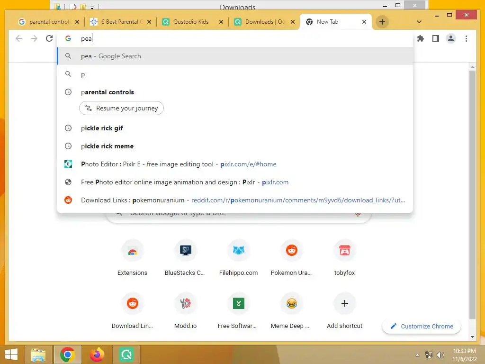This screenshot has width=485, height=364.
Task: Go back using the back arrow
Action: [19, 38]
